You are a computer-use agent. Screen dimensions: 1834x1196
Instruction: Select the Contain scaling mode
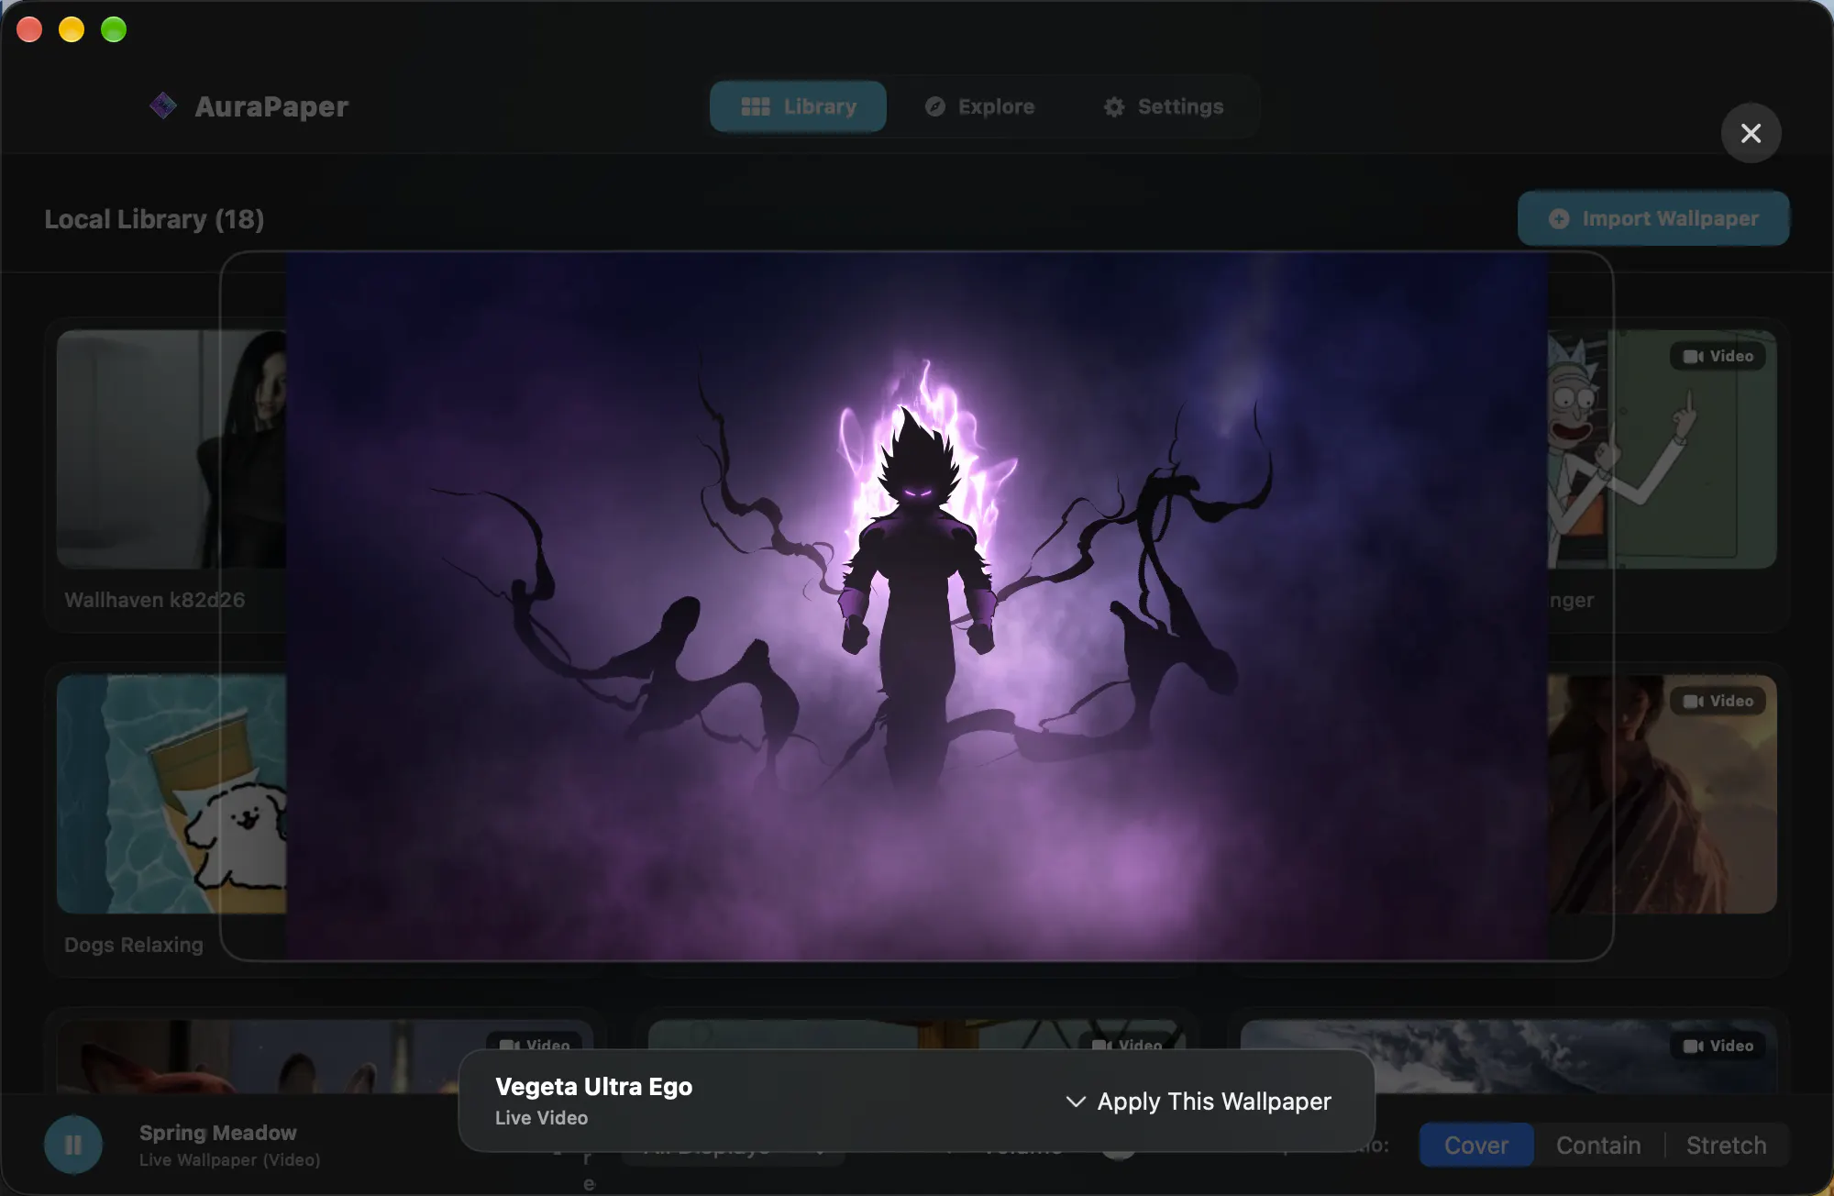[1598, 1145]
